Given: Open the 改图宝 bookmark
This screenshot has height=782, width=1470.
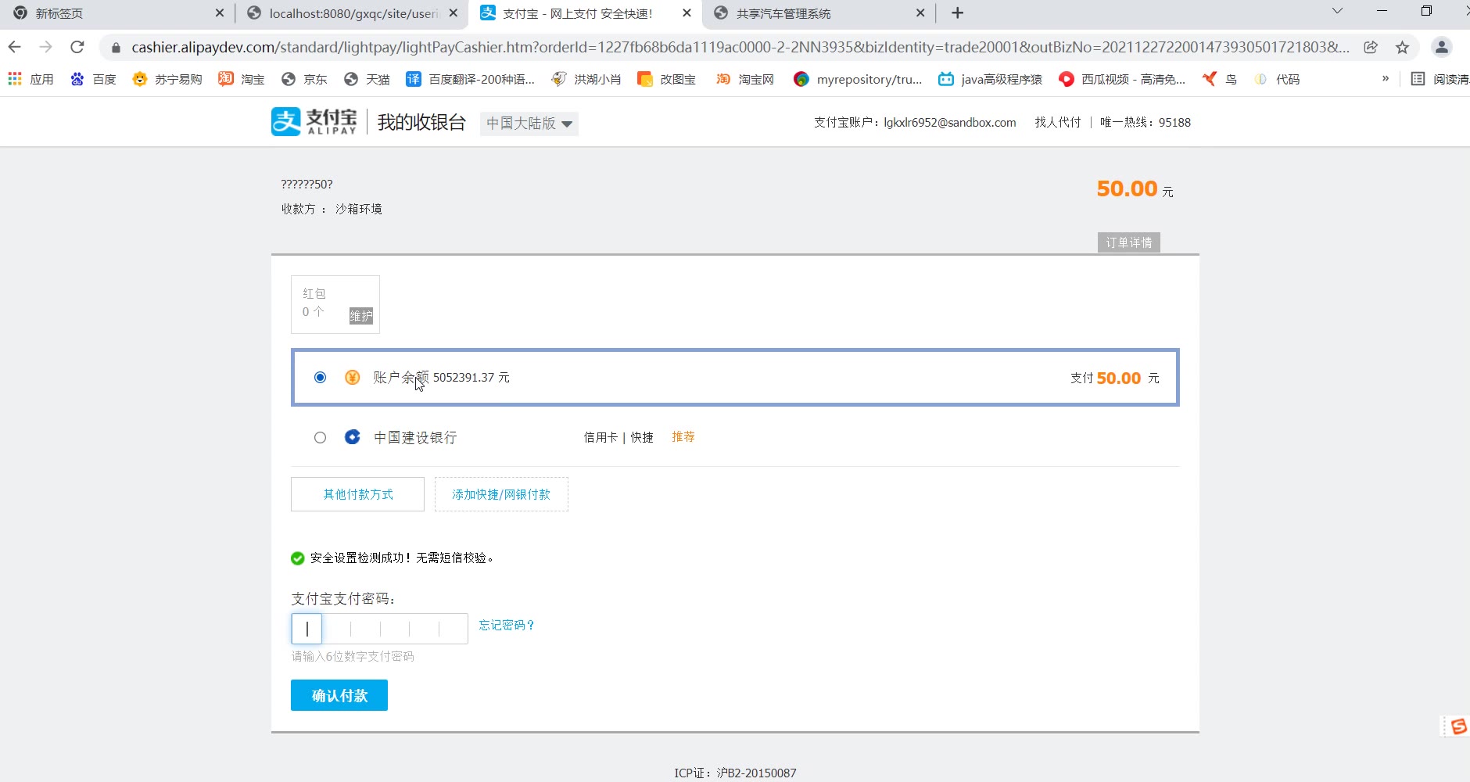Looking at the screenshot, I should 667,79.
